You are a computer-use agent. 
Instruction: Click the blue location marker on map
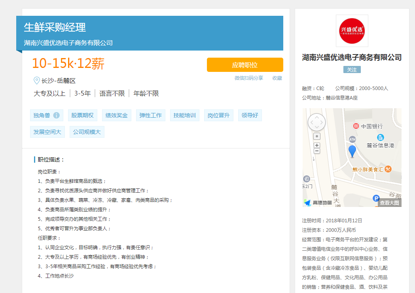[352, 151]
